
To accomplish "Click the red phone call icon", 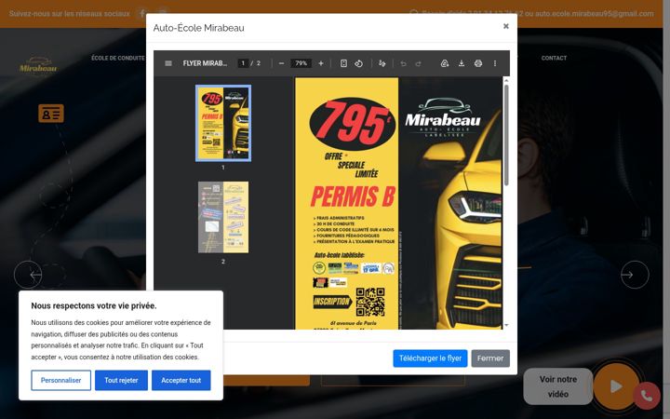I will pos(647,396).
